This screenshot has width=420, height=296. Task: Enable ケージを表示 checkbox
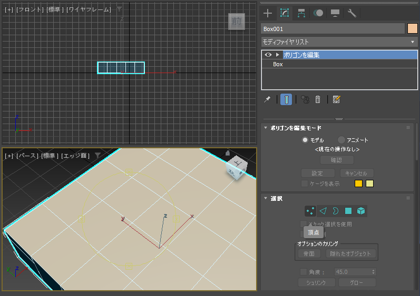305,183
